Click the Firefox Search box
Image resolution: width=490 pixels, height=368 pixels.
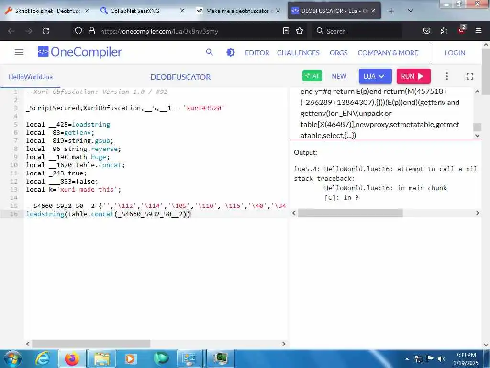tap(357, 31)
